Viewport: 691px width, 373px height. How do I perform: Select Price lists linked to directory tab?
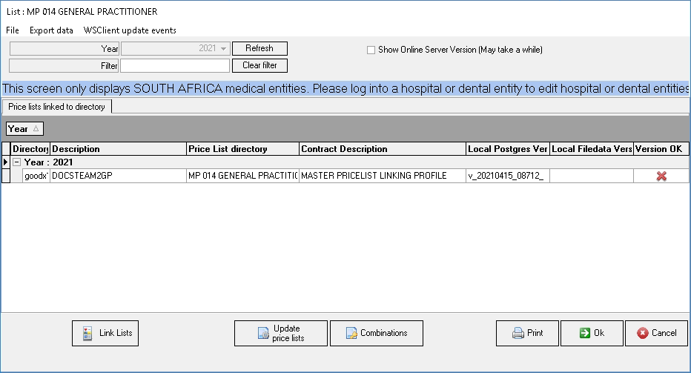point(56,107)
